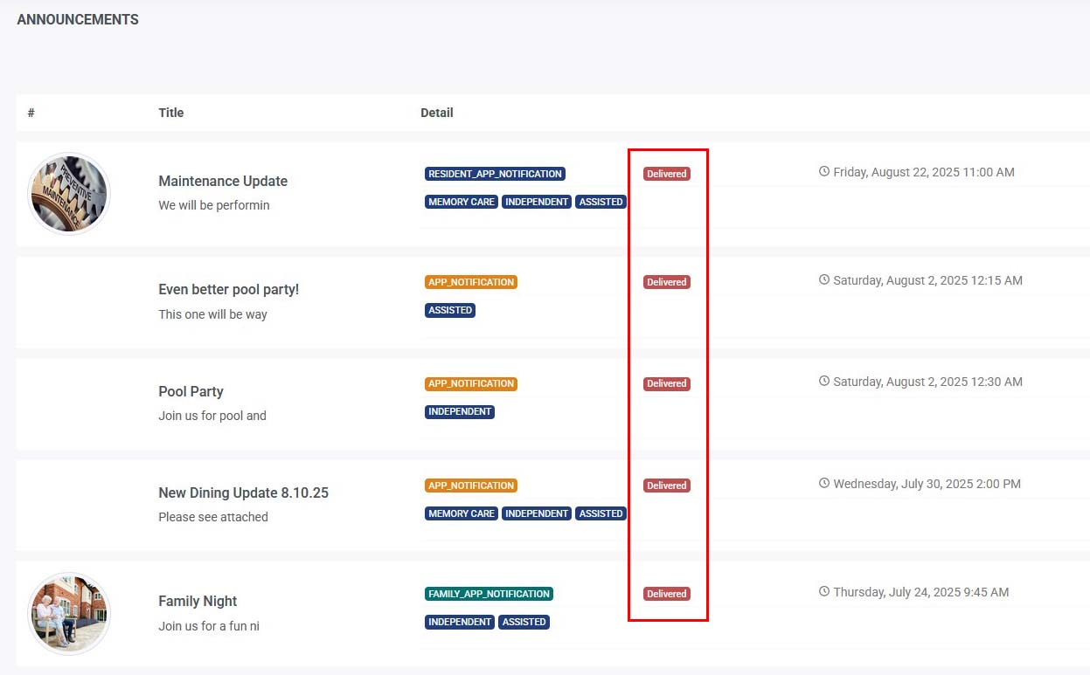Click the clock icon beside August 2, 12:30 AM
Image resolution: width=1090 pixels, height=675 pixels.
click(x=824, y=381)
